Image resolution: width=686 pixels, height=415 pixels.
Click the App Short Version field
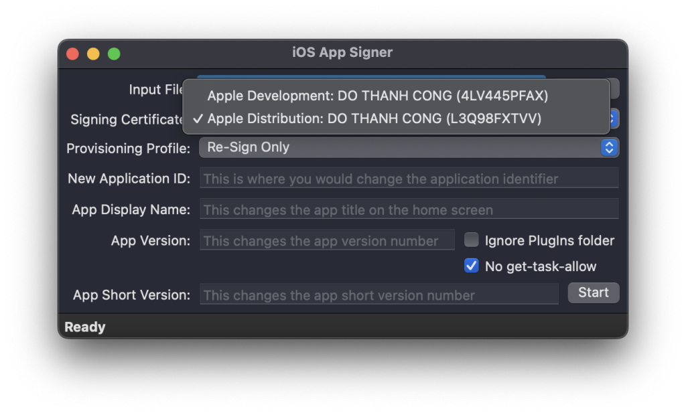pos(379,295)
